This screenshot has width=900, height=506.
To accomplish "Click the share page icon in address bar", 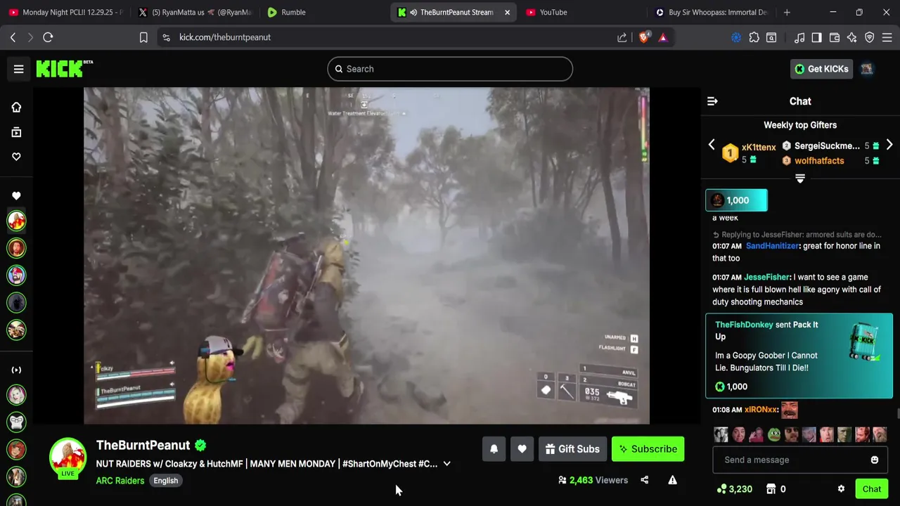I will [x=622, y=37].
